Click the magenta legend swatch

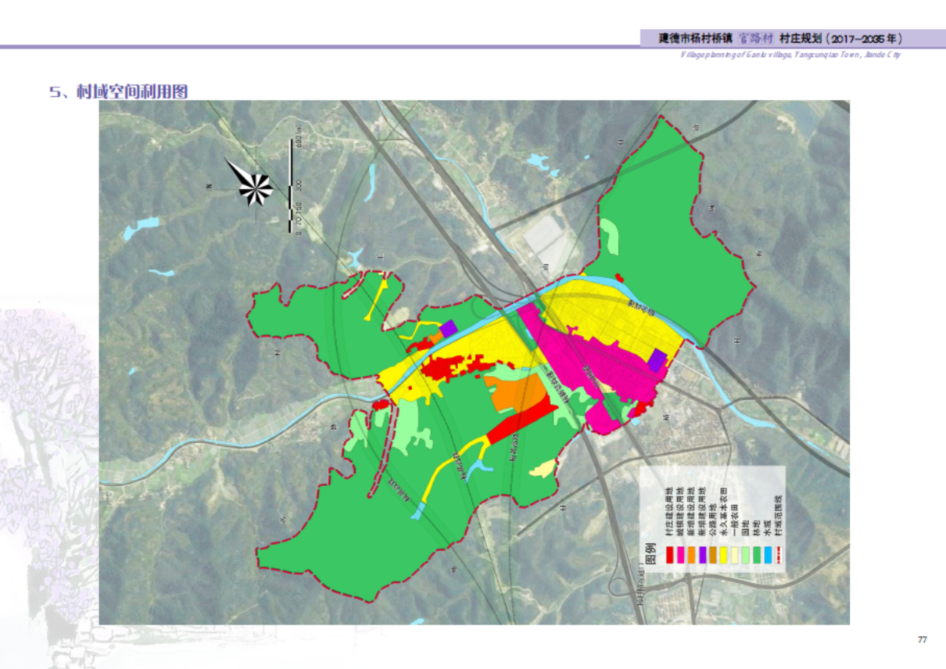pyautogui.click(x=681, y=555)
